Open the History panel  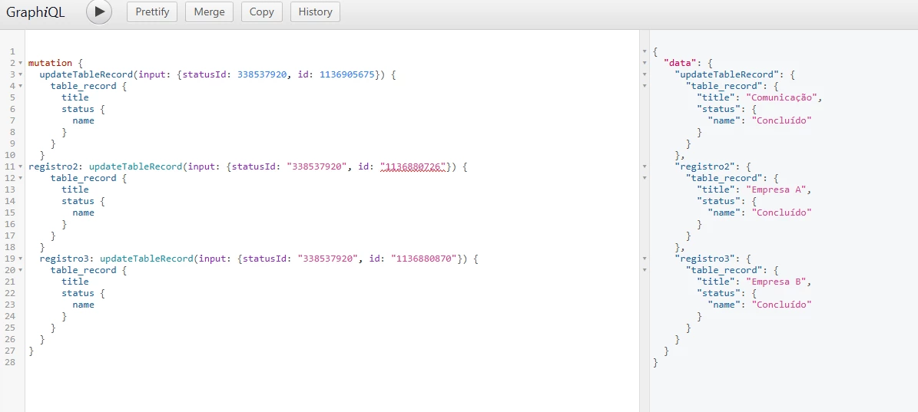(315, 12)
